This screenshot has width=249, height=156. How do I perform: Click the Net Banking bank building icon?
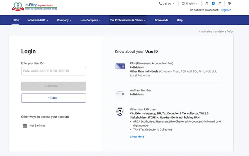[x=25, y=126]
